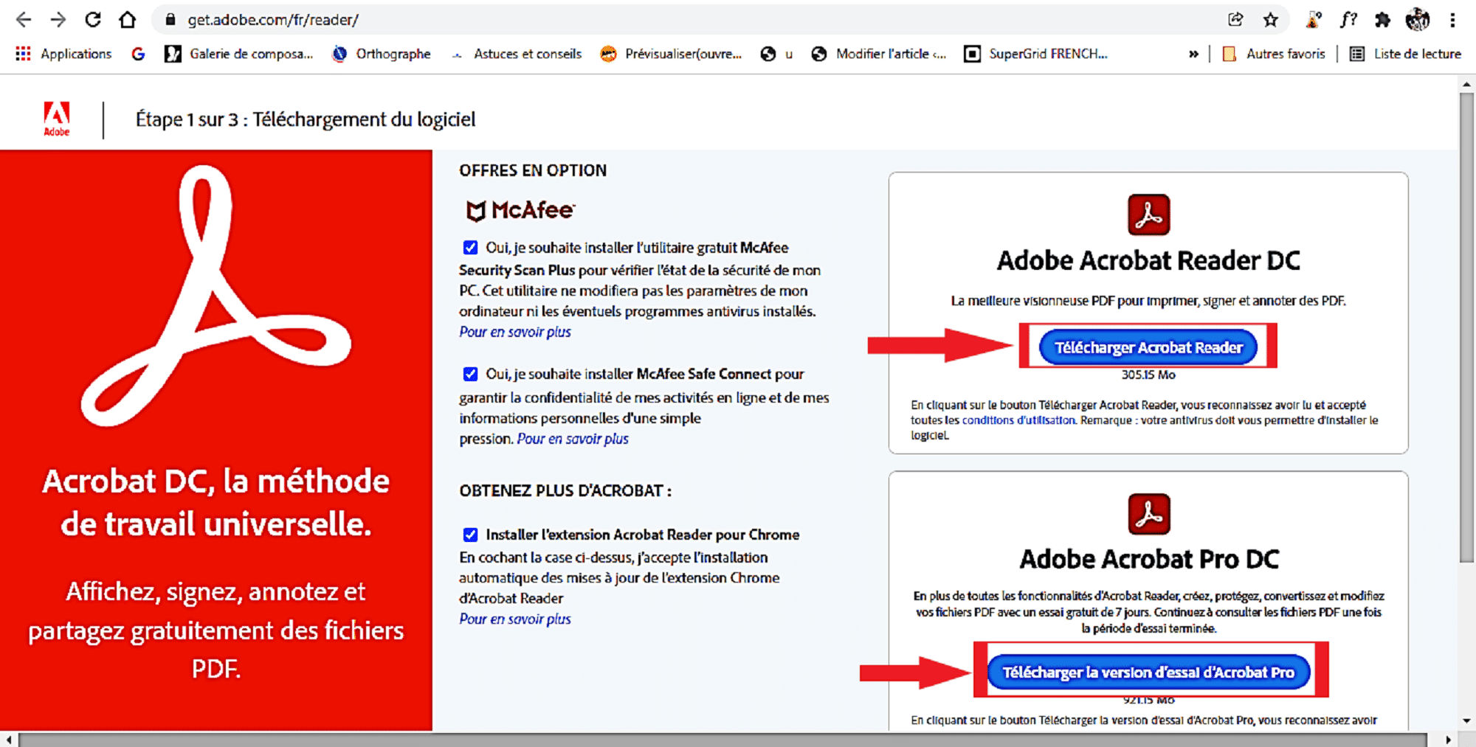The height and width of the screenshot is (747, 1476).
Task: Uncheck Acrobat Reader Chrome extension option
Action: pos(470,535)
